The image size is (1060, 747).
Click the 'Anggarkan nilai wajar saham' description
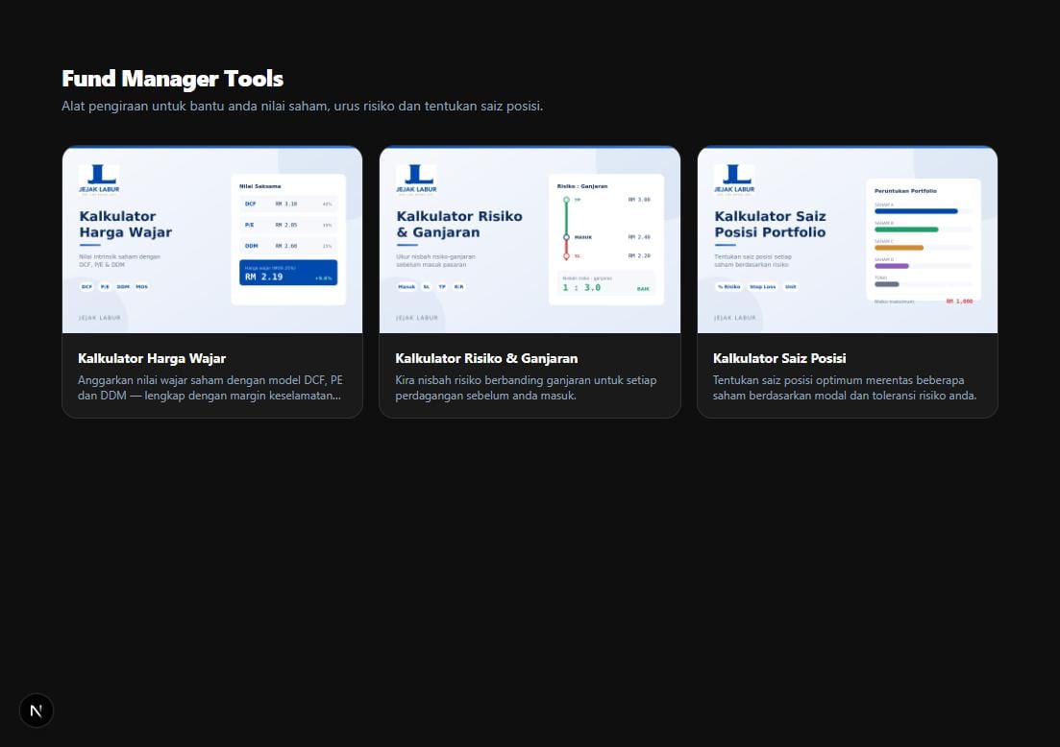(210, 388)
